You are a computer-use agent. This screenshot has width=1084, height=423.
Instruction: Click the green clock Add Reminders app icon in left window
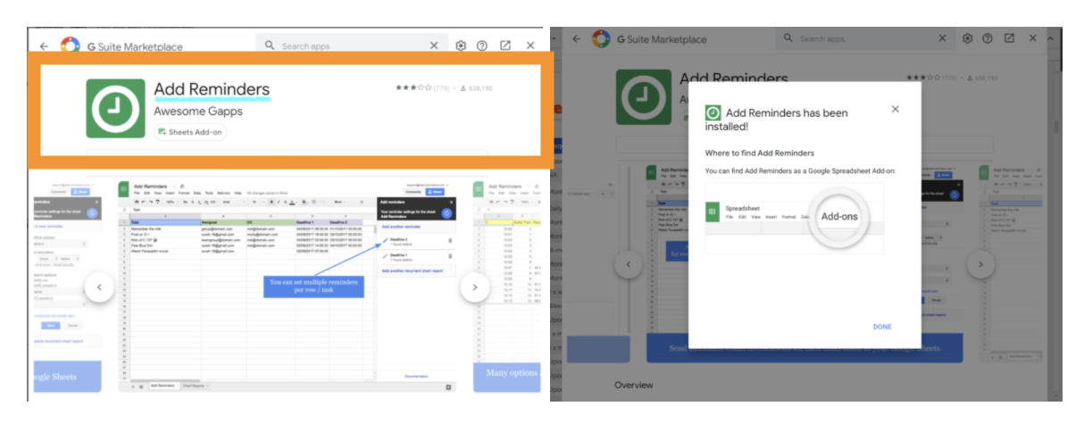tap(115, 108)
